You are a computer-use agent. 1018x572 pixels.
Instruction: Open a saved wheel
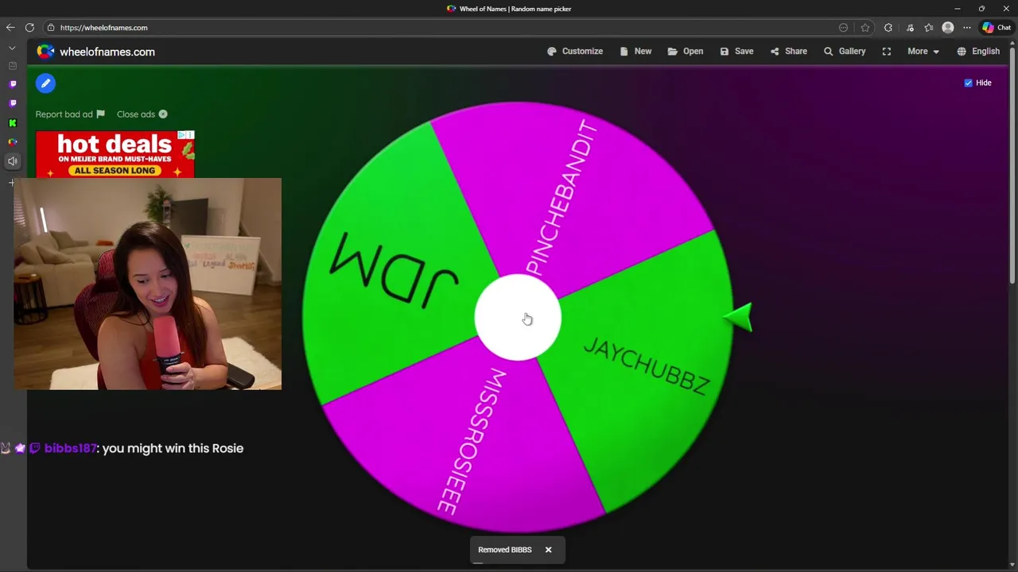(685, 52)
